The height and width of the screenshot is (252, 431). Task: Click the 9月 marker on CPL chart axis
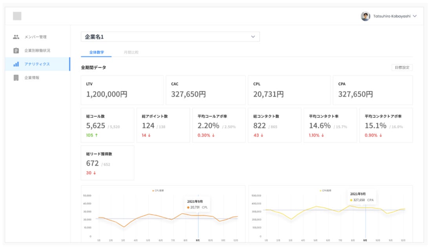point(198,240)
